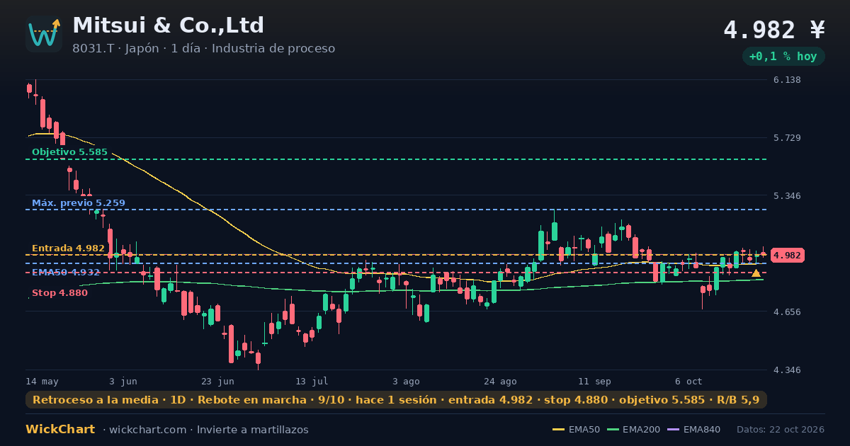Click the red 4.982 current price tag
The height and width of the screenshot is (446, 850).
pyautogui.click(x=787, y=256)
